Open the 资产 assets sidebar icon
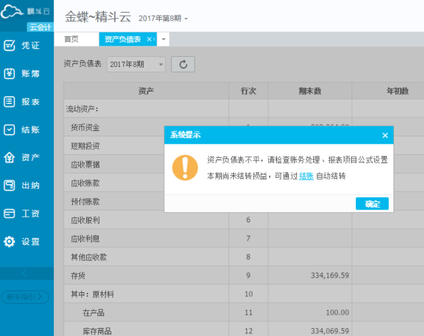 [9, 158]
